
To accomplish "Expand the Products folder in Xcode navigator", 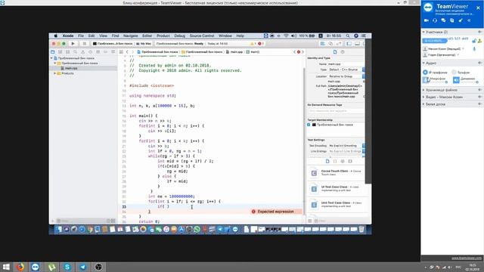I will pyautogui.click(x=55, y=73).
